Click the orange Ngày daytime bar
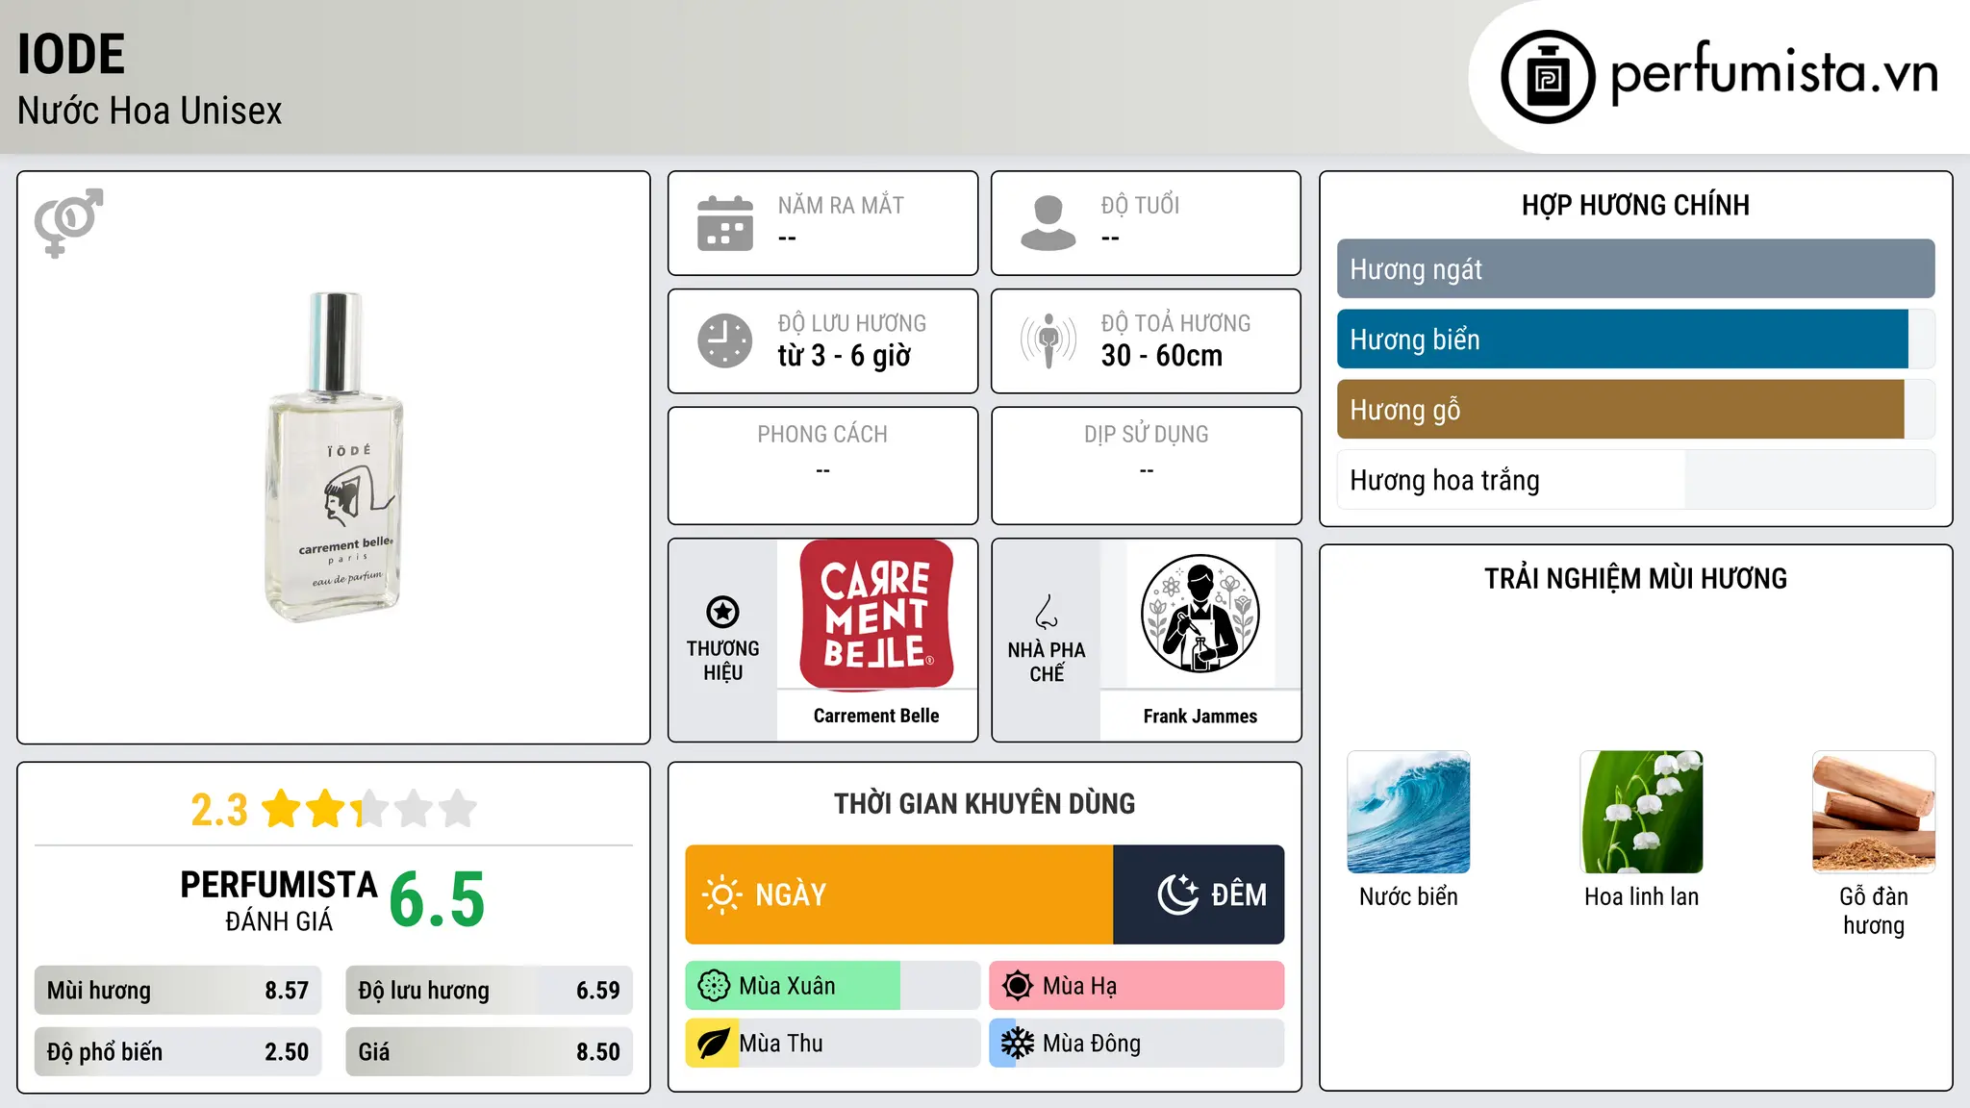 coord(899,894)
